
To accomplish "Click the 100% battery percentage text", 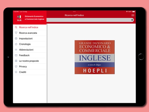I will click(x=130, y=12).
